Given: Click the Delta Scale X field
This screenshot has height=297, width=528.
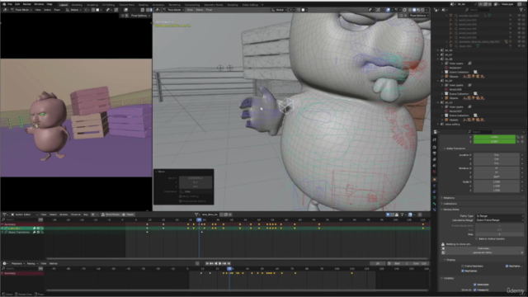Looking at the screenshot, I should [497, 181].
